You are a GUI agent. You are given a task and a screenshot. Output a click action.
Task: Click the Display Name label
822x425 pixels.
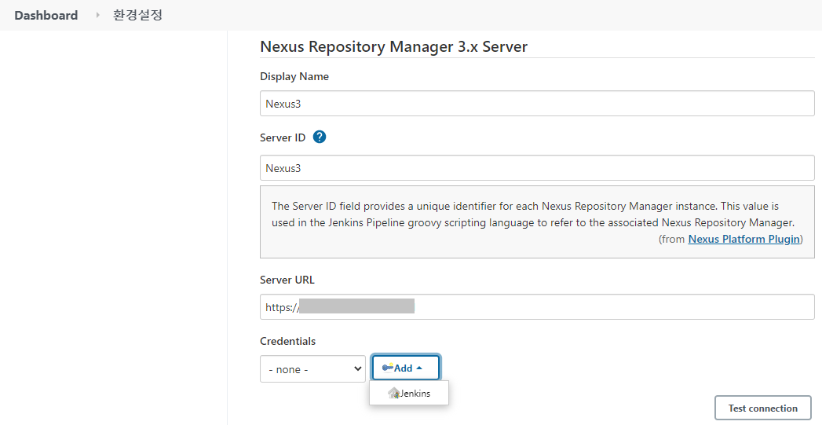click(294, 76)
